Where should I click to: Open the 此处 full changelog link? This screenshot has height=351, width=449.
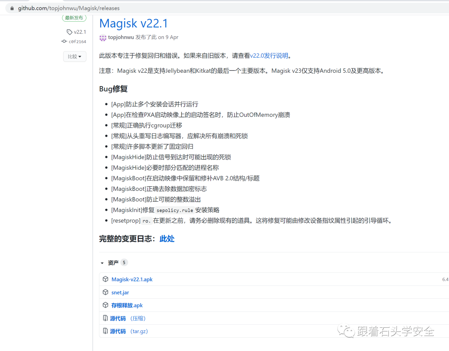167,239
